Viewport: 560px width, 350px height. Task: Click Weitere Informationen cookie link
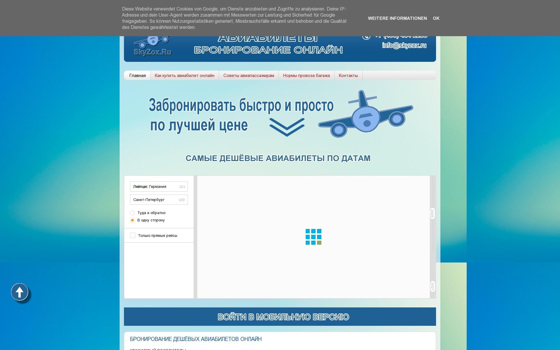[397, 18]
